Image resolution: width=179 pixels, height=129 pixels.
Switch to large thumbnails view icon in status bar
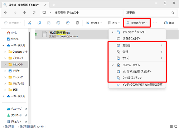[176, 126]
